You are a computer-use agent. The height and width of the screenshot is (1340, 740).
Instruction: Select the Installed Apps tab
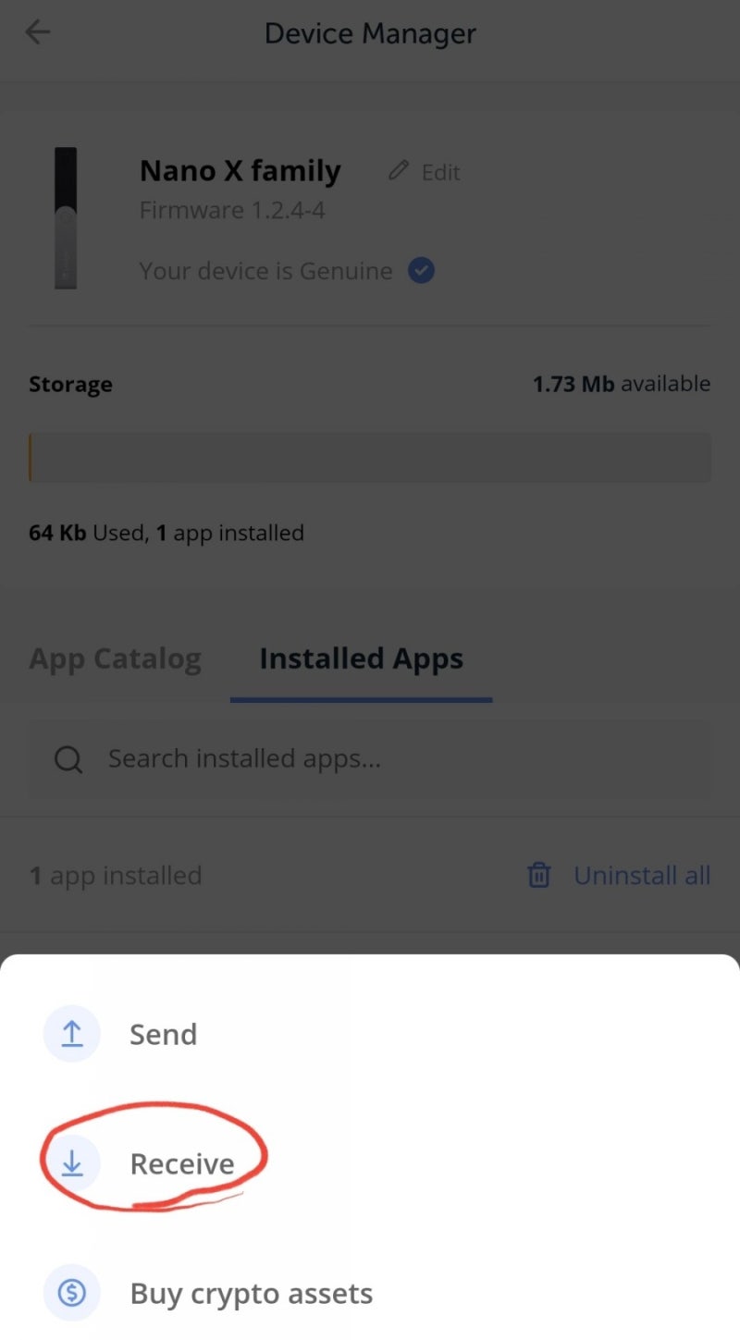(361, 659)
